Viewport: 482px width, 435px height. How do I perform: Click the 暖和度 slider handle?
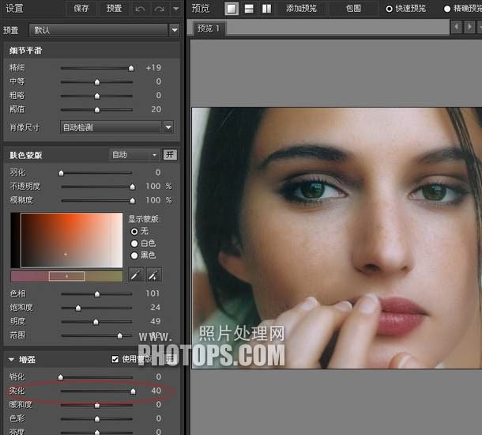coord(97,405)
